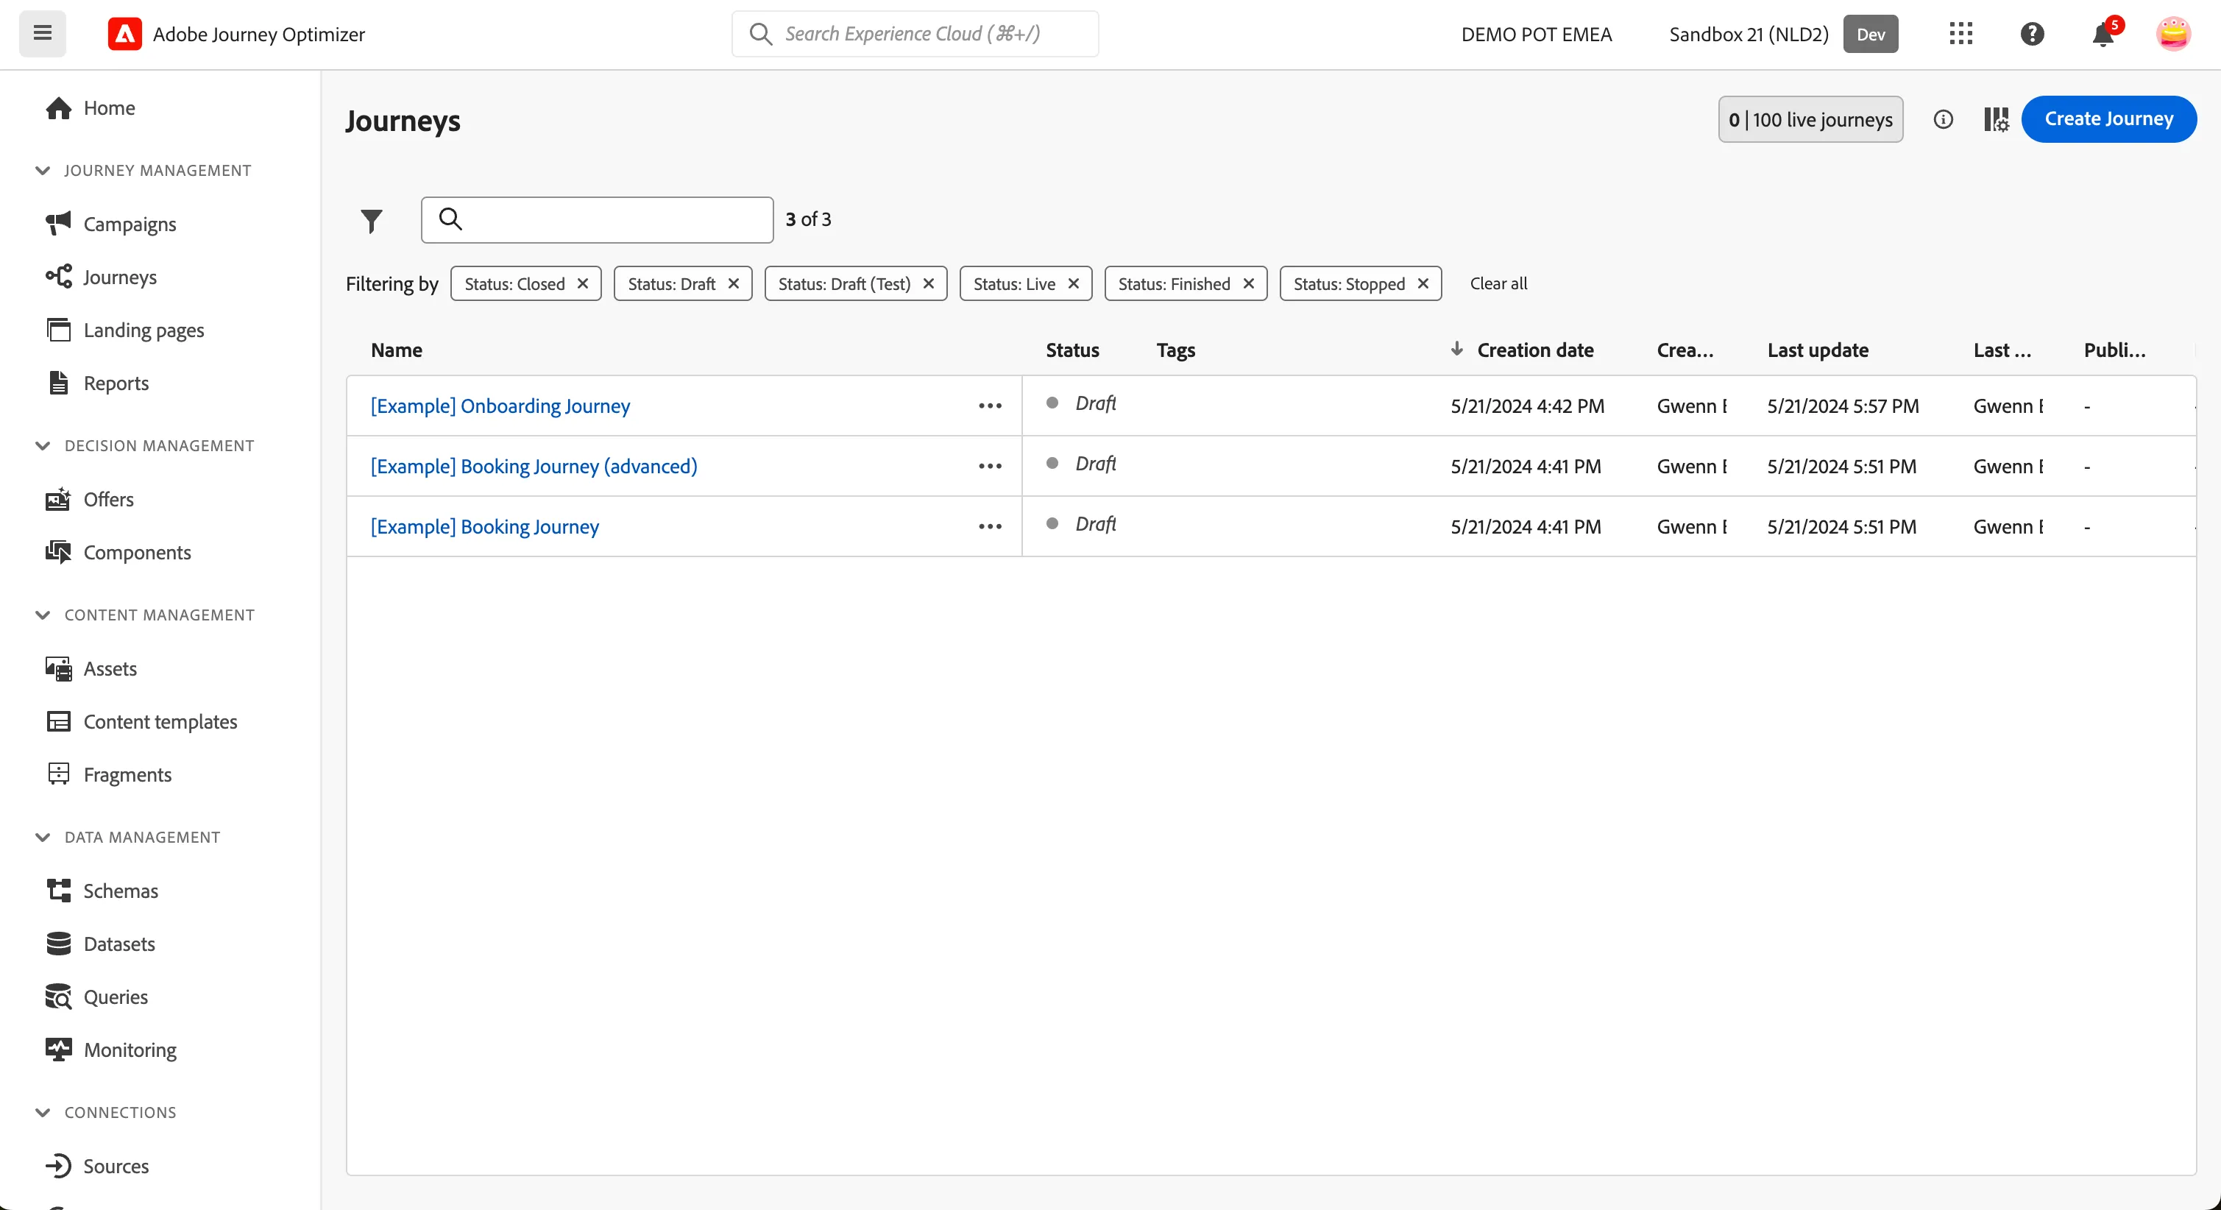This screenshot has height=1210, width=2221.
Task: Open the help question mark icon
Action: [x=2032, y=34]
